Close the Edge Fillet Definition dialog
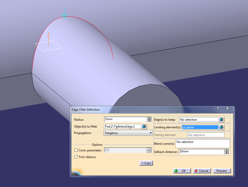The height and width of the screenshot is (187, 248). point(227,108)
